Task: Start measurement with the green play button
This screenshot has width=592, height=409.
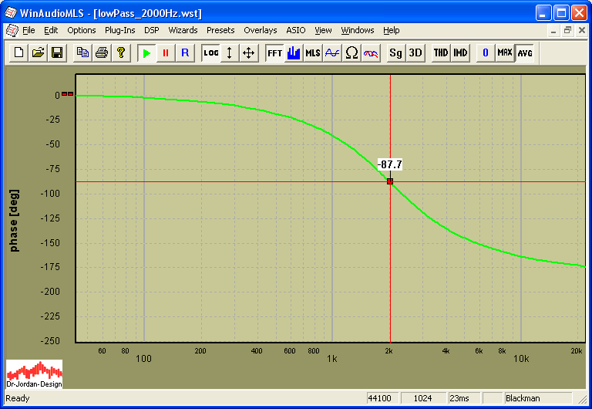Action: 146,52
